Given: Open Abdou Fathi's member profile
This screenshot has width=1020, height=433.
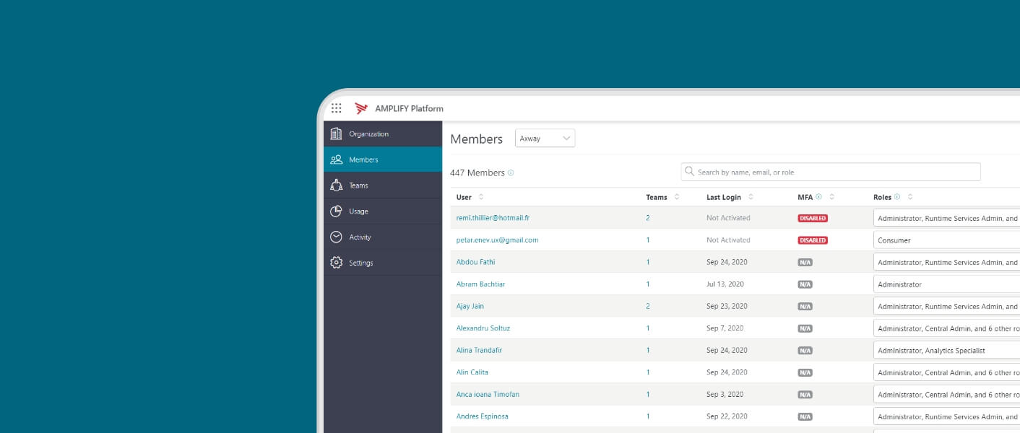Looking at the screenshot, I should tap(475, 262).
